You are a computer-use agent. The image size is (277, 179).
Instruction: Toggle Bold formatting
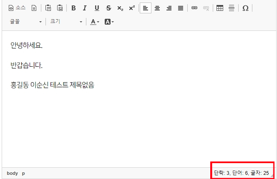[x=73, y=8]
